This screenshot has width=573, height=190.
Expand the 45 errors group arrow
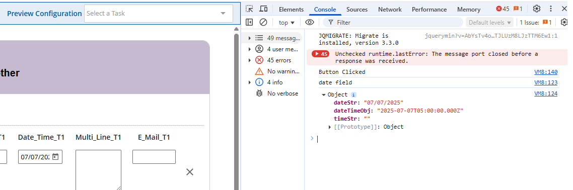(250, 60)
